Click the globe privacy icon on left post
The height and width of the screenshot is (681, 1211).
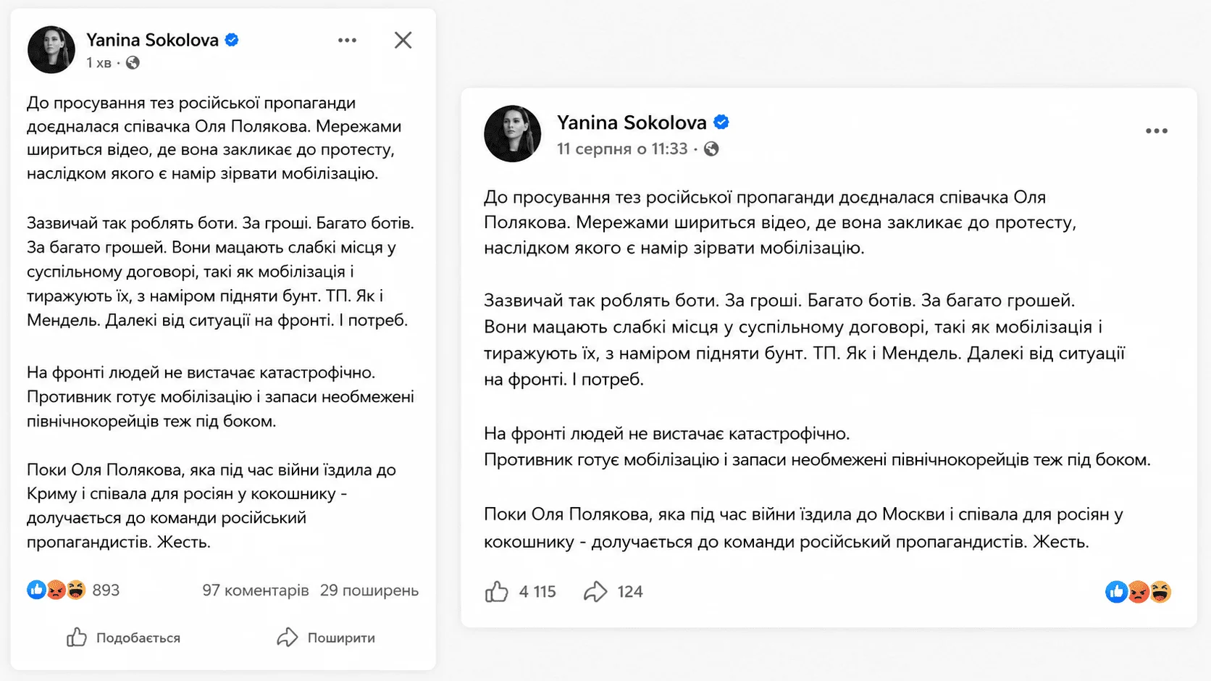click(x=133, y=63)
